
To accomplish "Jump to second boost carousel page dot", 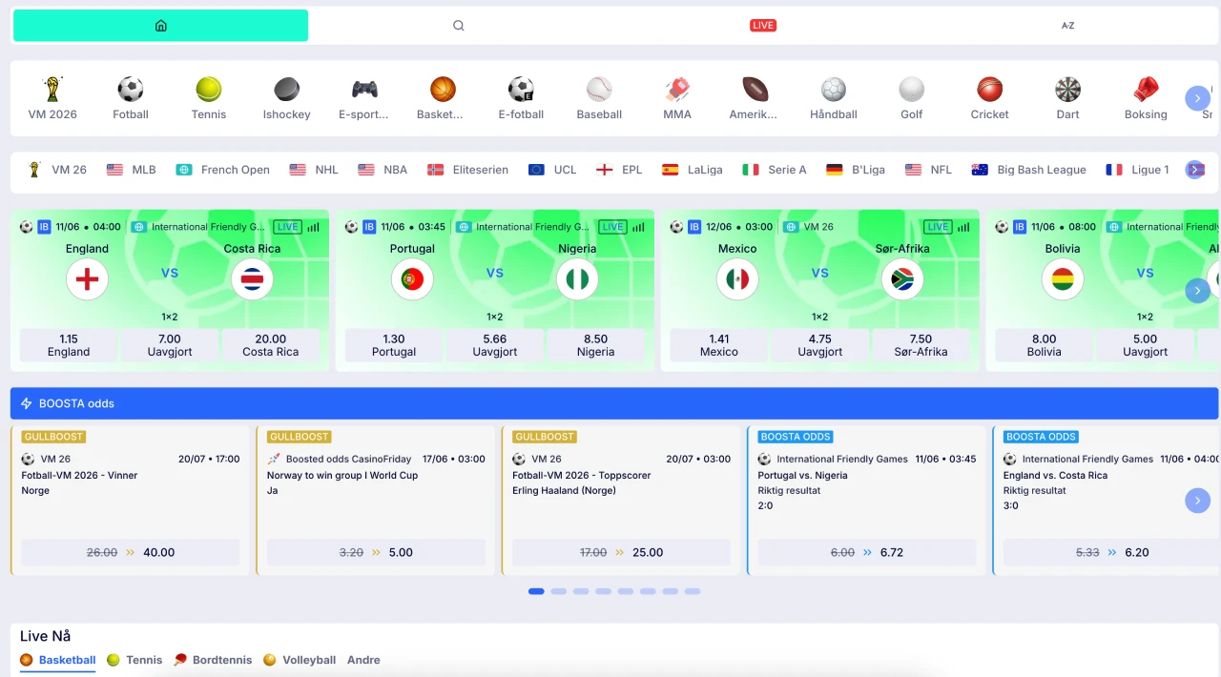I will click(x=559, y=591).
